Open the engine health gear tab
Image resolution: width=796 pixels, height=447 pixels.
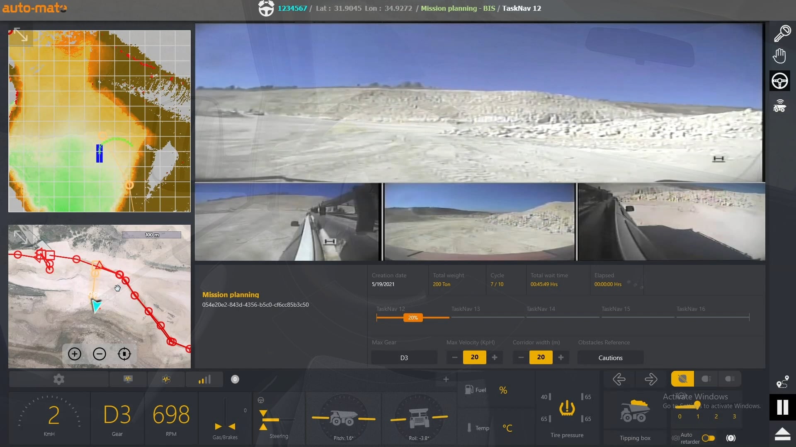coord(166,379)
